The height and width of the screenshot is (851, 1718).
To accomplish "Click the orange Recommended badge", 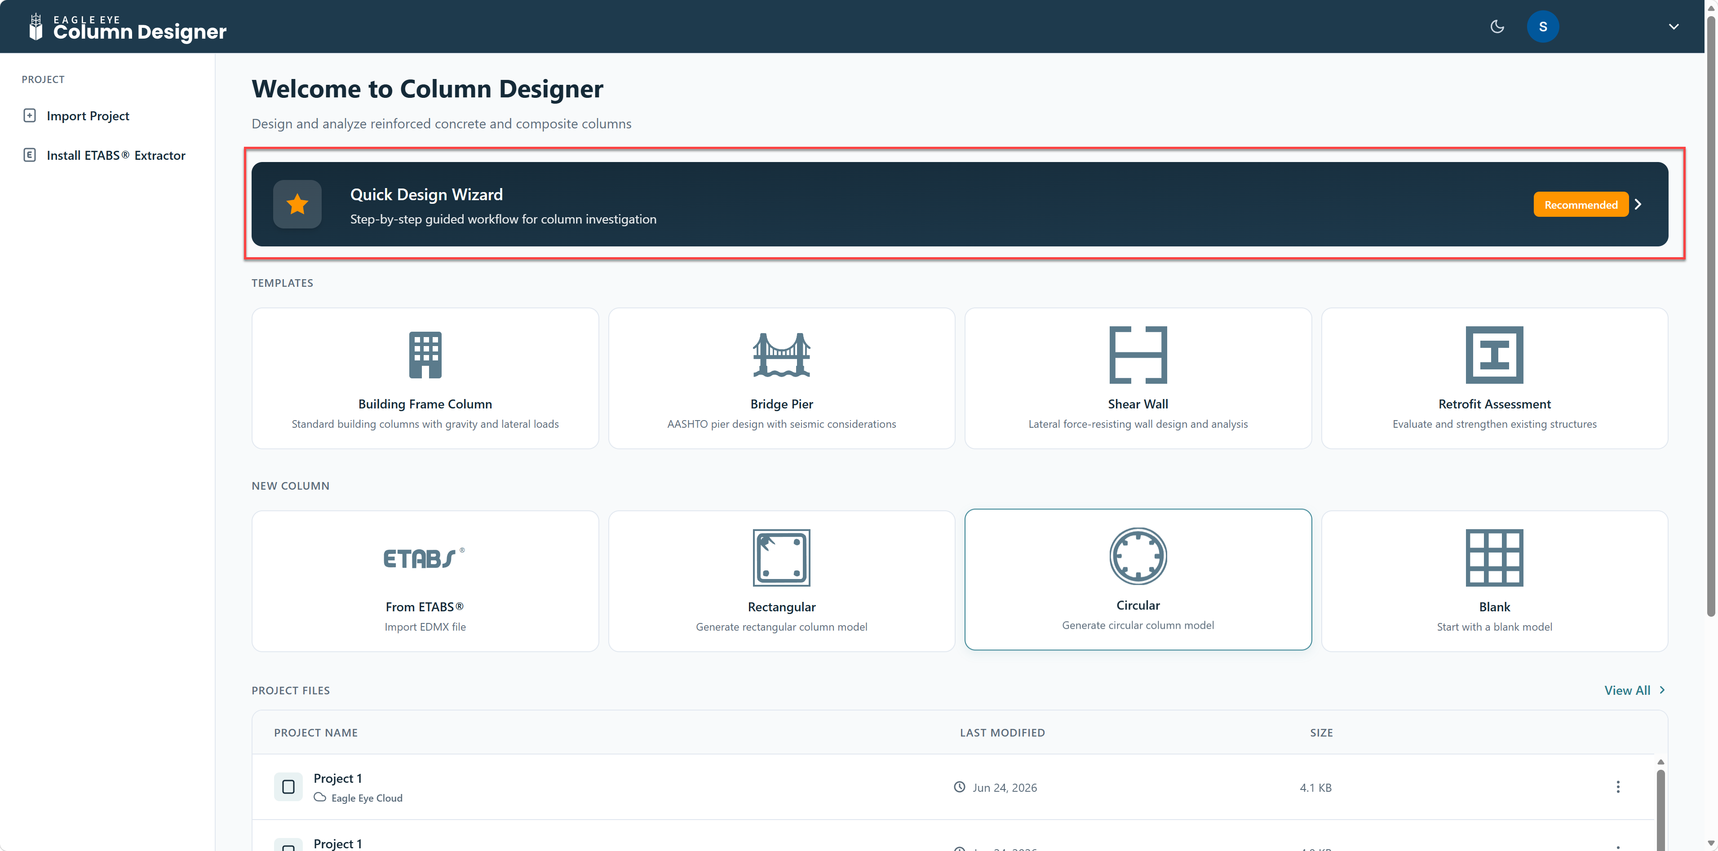I will tap(1581, 205).
